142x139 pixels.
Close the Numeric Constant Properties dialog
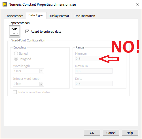click(x=137, y=4)
